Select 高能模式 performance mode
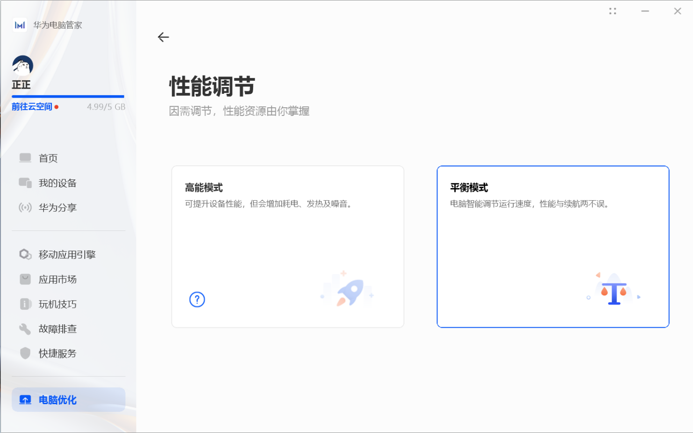 click(x=287, y=246)
